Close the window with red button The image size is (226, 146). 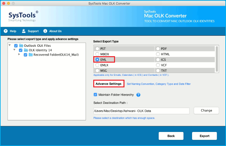tap(4, 3)
